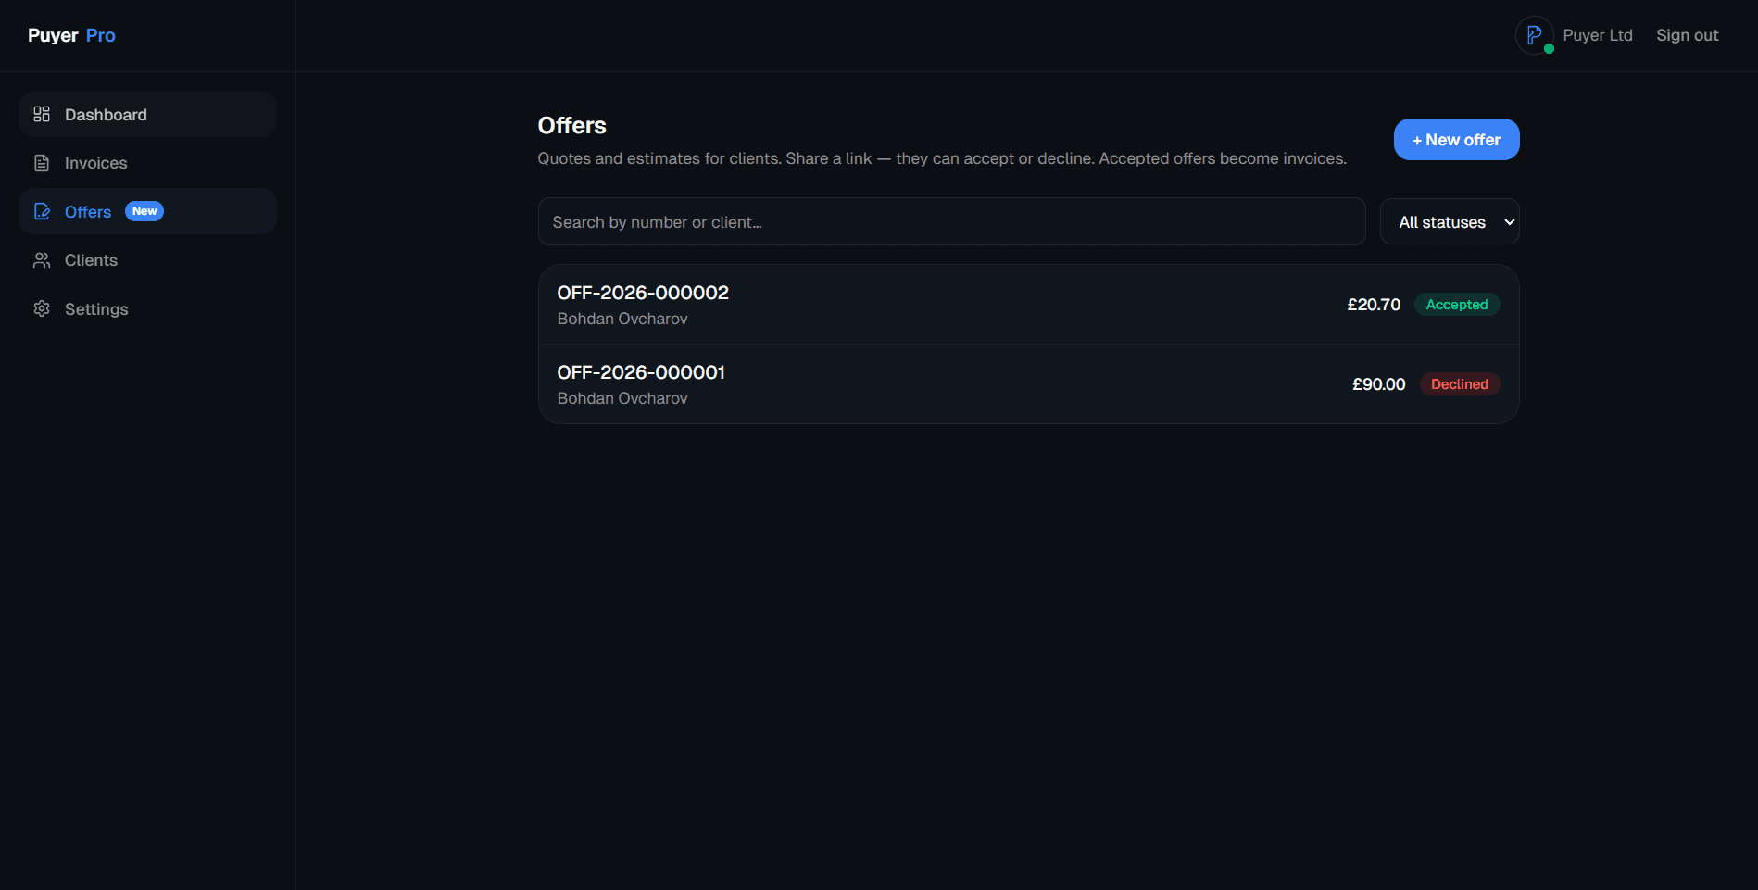The height and width of the screenshot is (890, 1758).
Task: Sign out of the account
Action: click(x=1687, y=35)
